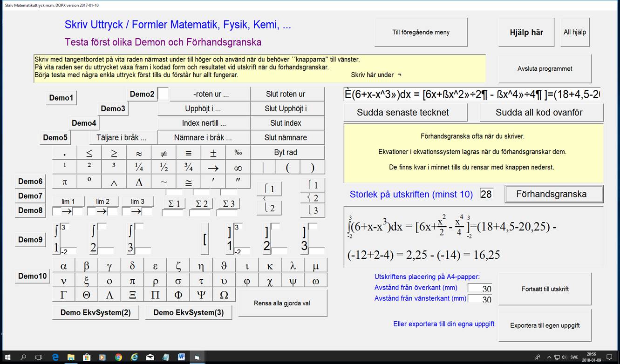This screenshot has height=364, width=620.
Task: Click the lim 1 limit button
Action: coord(68,201)
